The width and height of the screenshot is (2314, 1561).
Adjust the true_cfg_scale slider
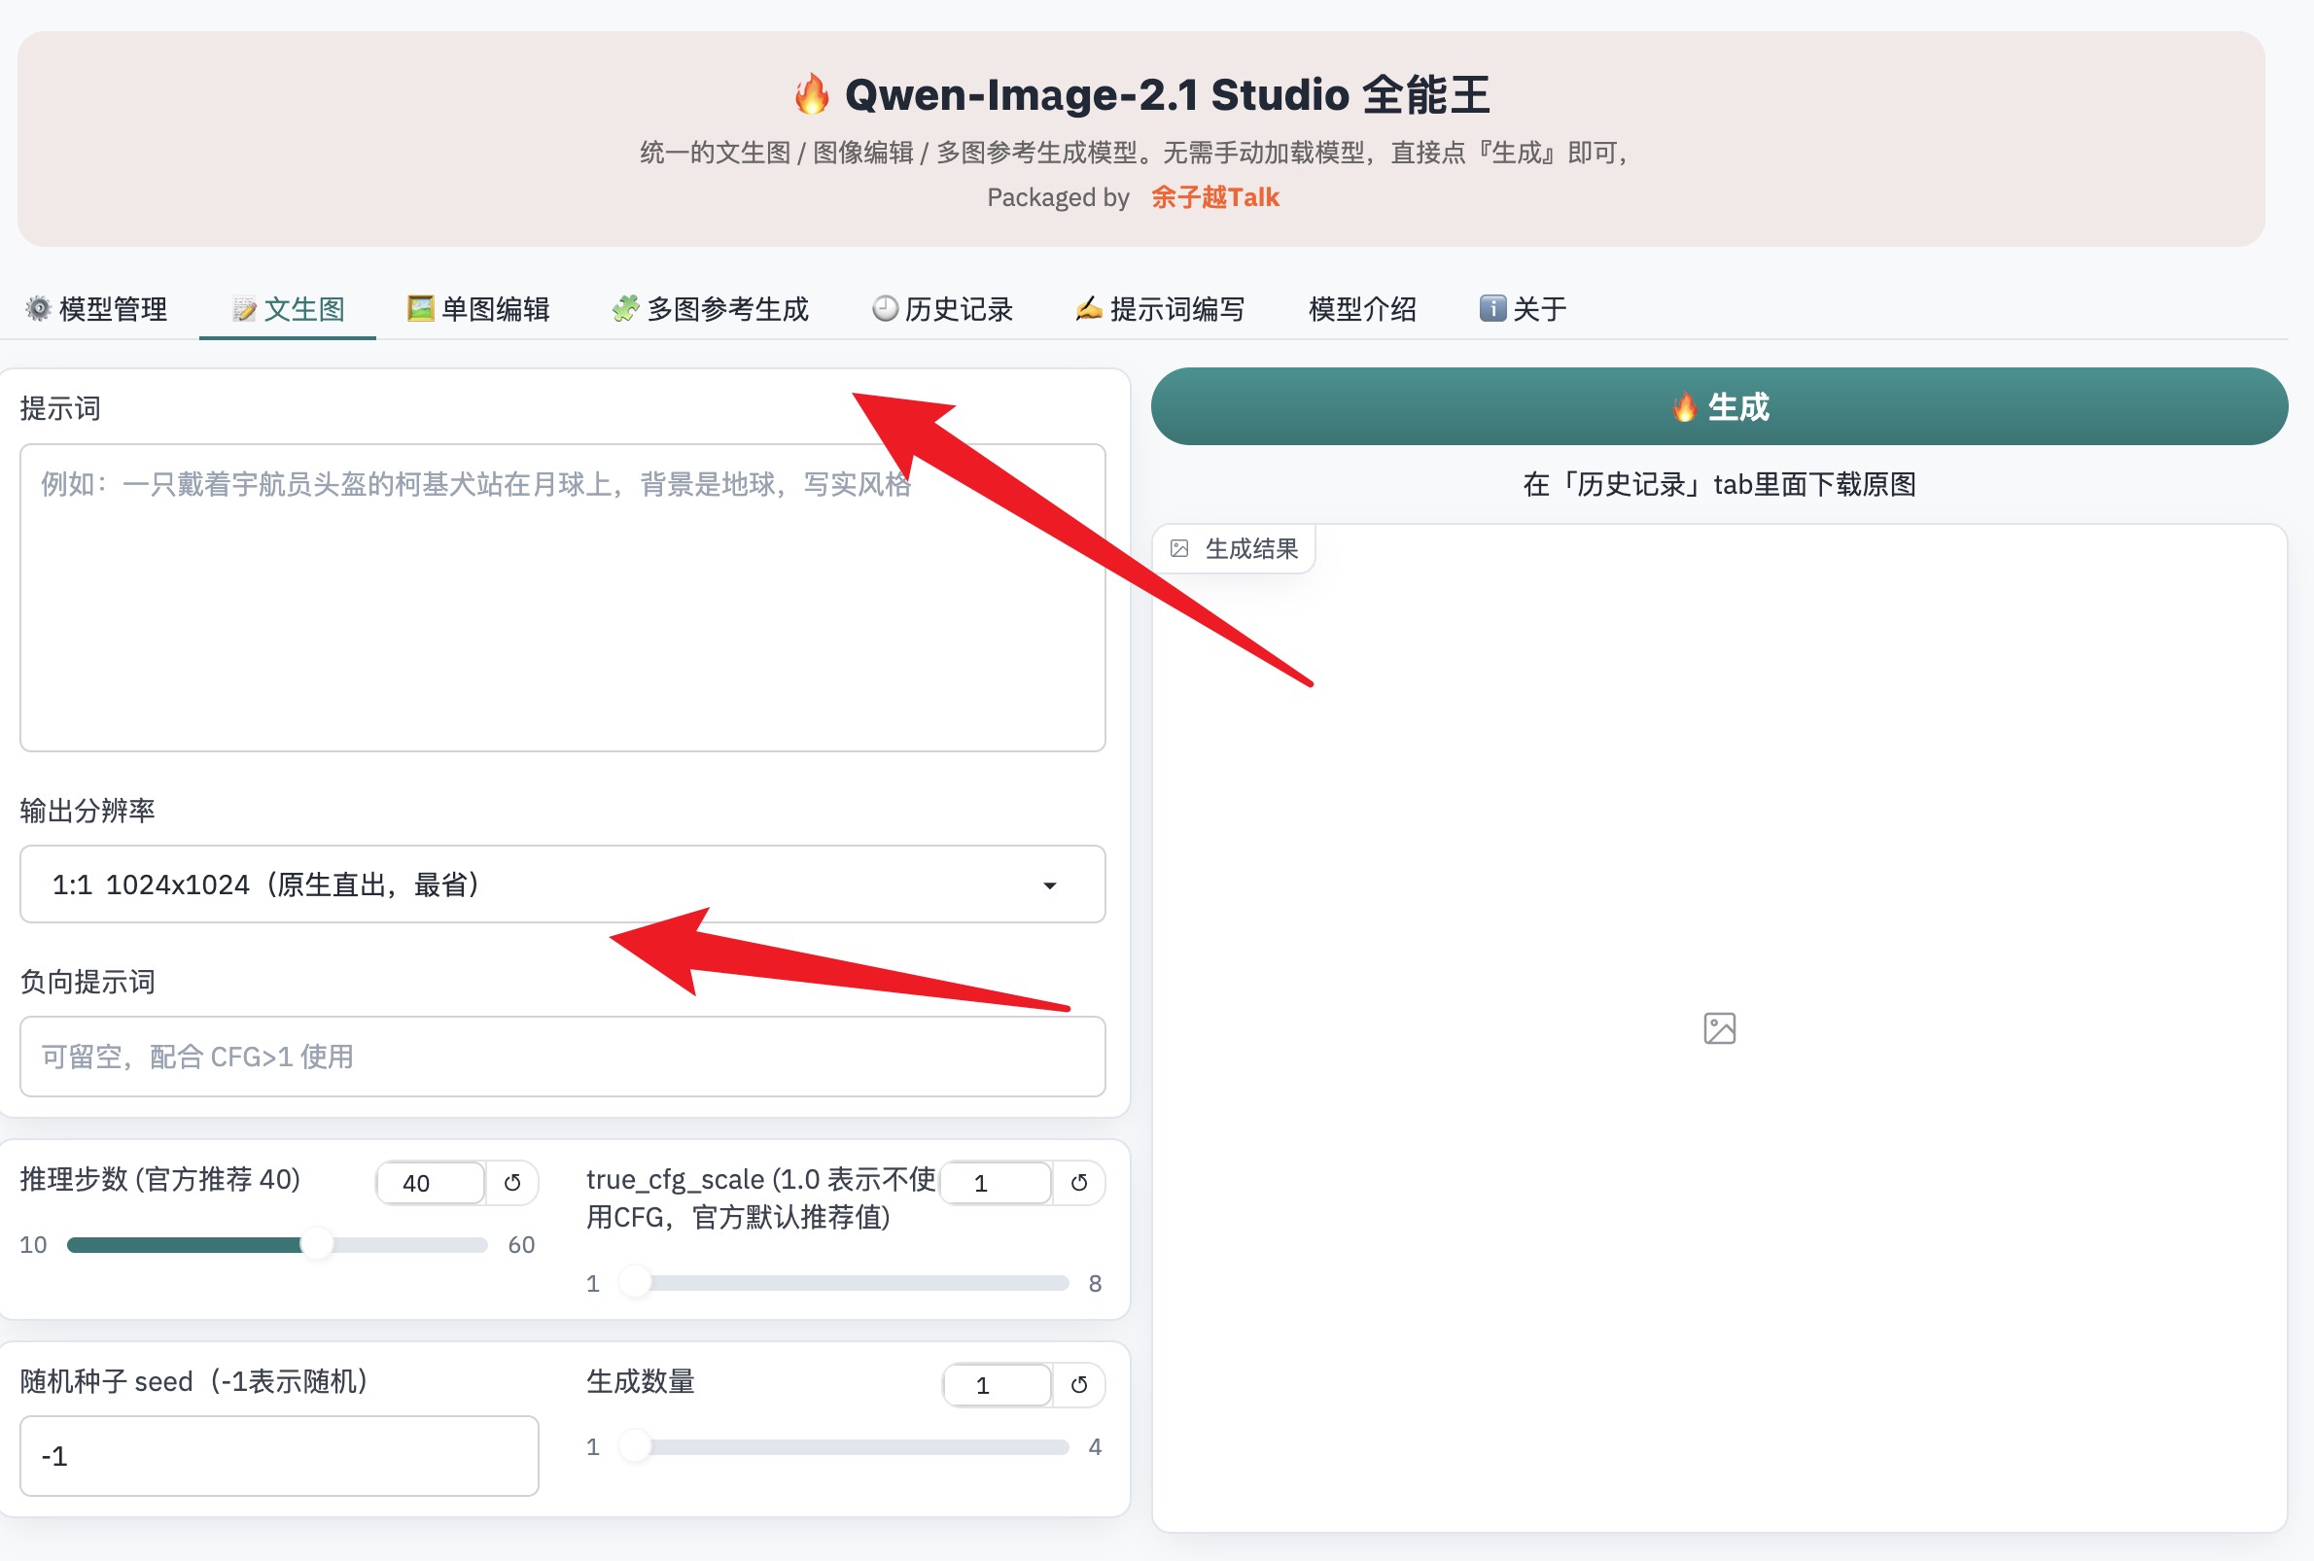click(x=844, y=1282)
